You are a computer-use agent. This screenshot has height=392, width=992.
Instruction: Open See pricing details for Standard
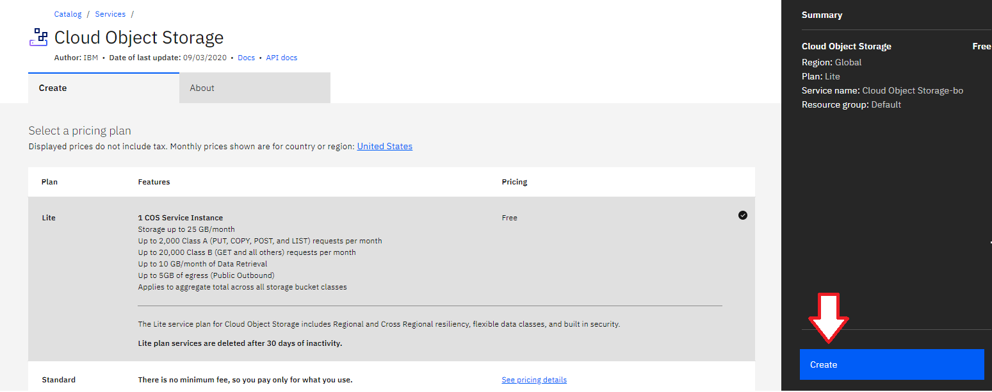(x=533, y=380)
